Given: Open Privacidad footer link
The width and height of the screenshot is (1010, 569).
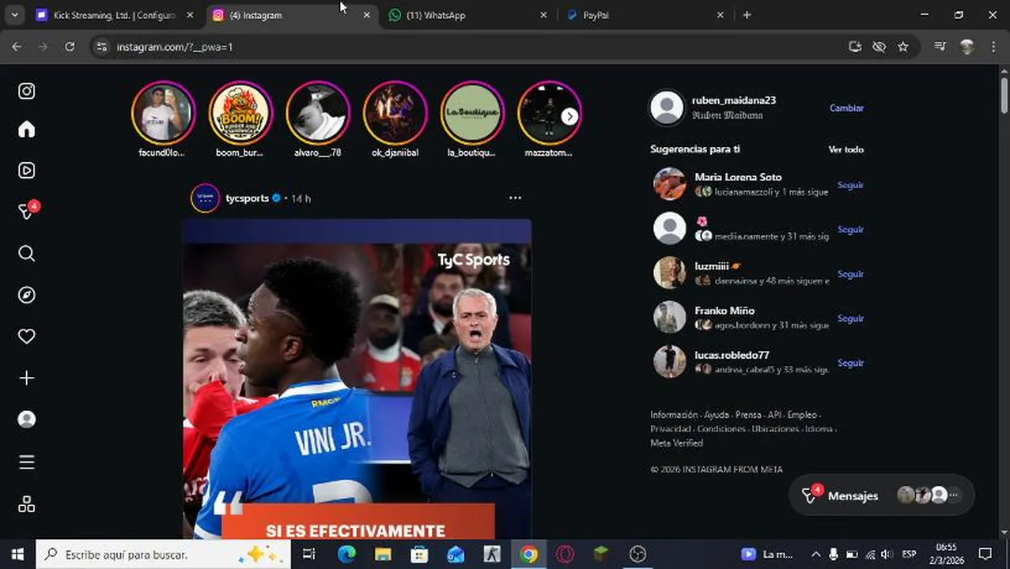Looking at the screenshot, I should pos(671,429).
